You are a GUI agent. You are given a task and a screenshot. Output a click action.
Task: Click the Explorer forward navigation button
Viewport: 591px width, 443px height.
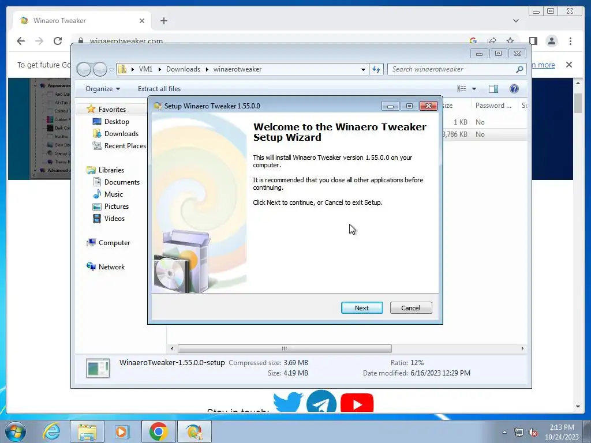[x=100, y=69]
